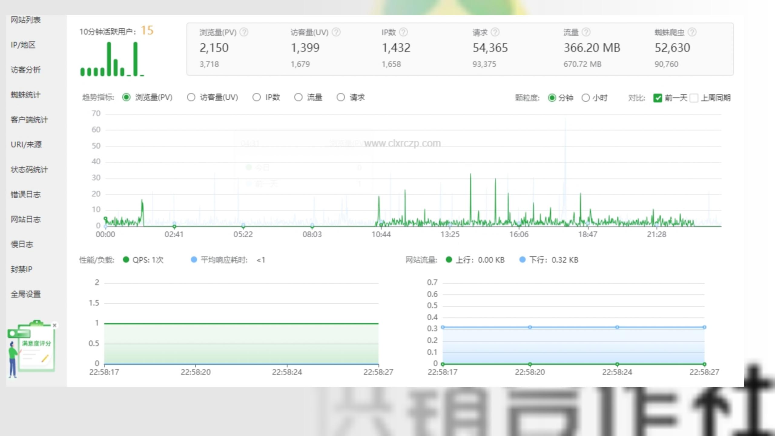Click the help icon next to 浏览量(PV)
This screenshot has height=436, width=775.
click(244, 32)
